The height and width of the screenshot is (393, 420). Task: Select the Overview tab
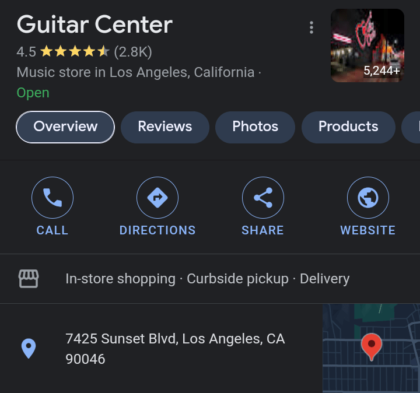click(x=65, y=127)
